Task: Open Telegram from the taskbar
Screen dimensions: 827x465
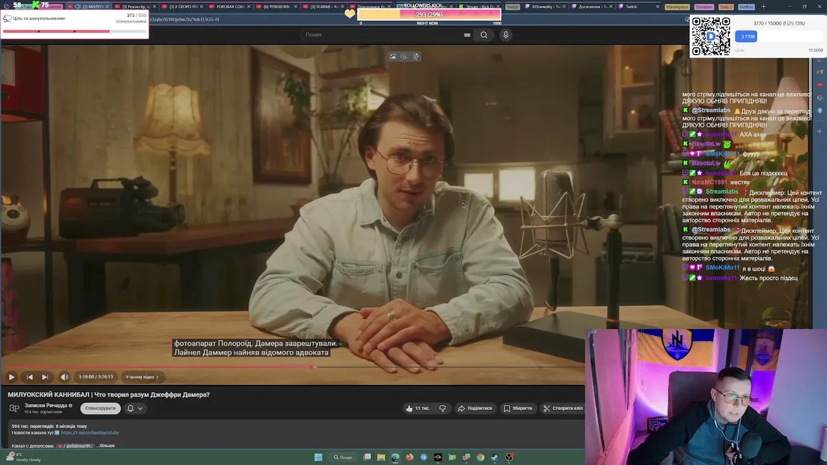Action: (x=424, y=457)
